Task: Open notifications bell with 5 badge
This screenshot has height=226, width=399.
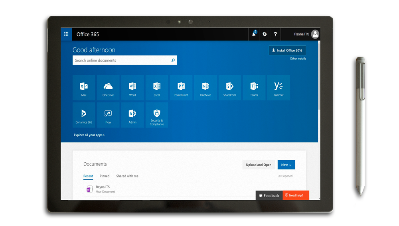Action: pyautogui.click(x=254, y=34)
